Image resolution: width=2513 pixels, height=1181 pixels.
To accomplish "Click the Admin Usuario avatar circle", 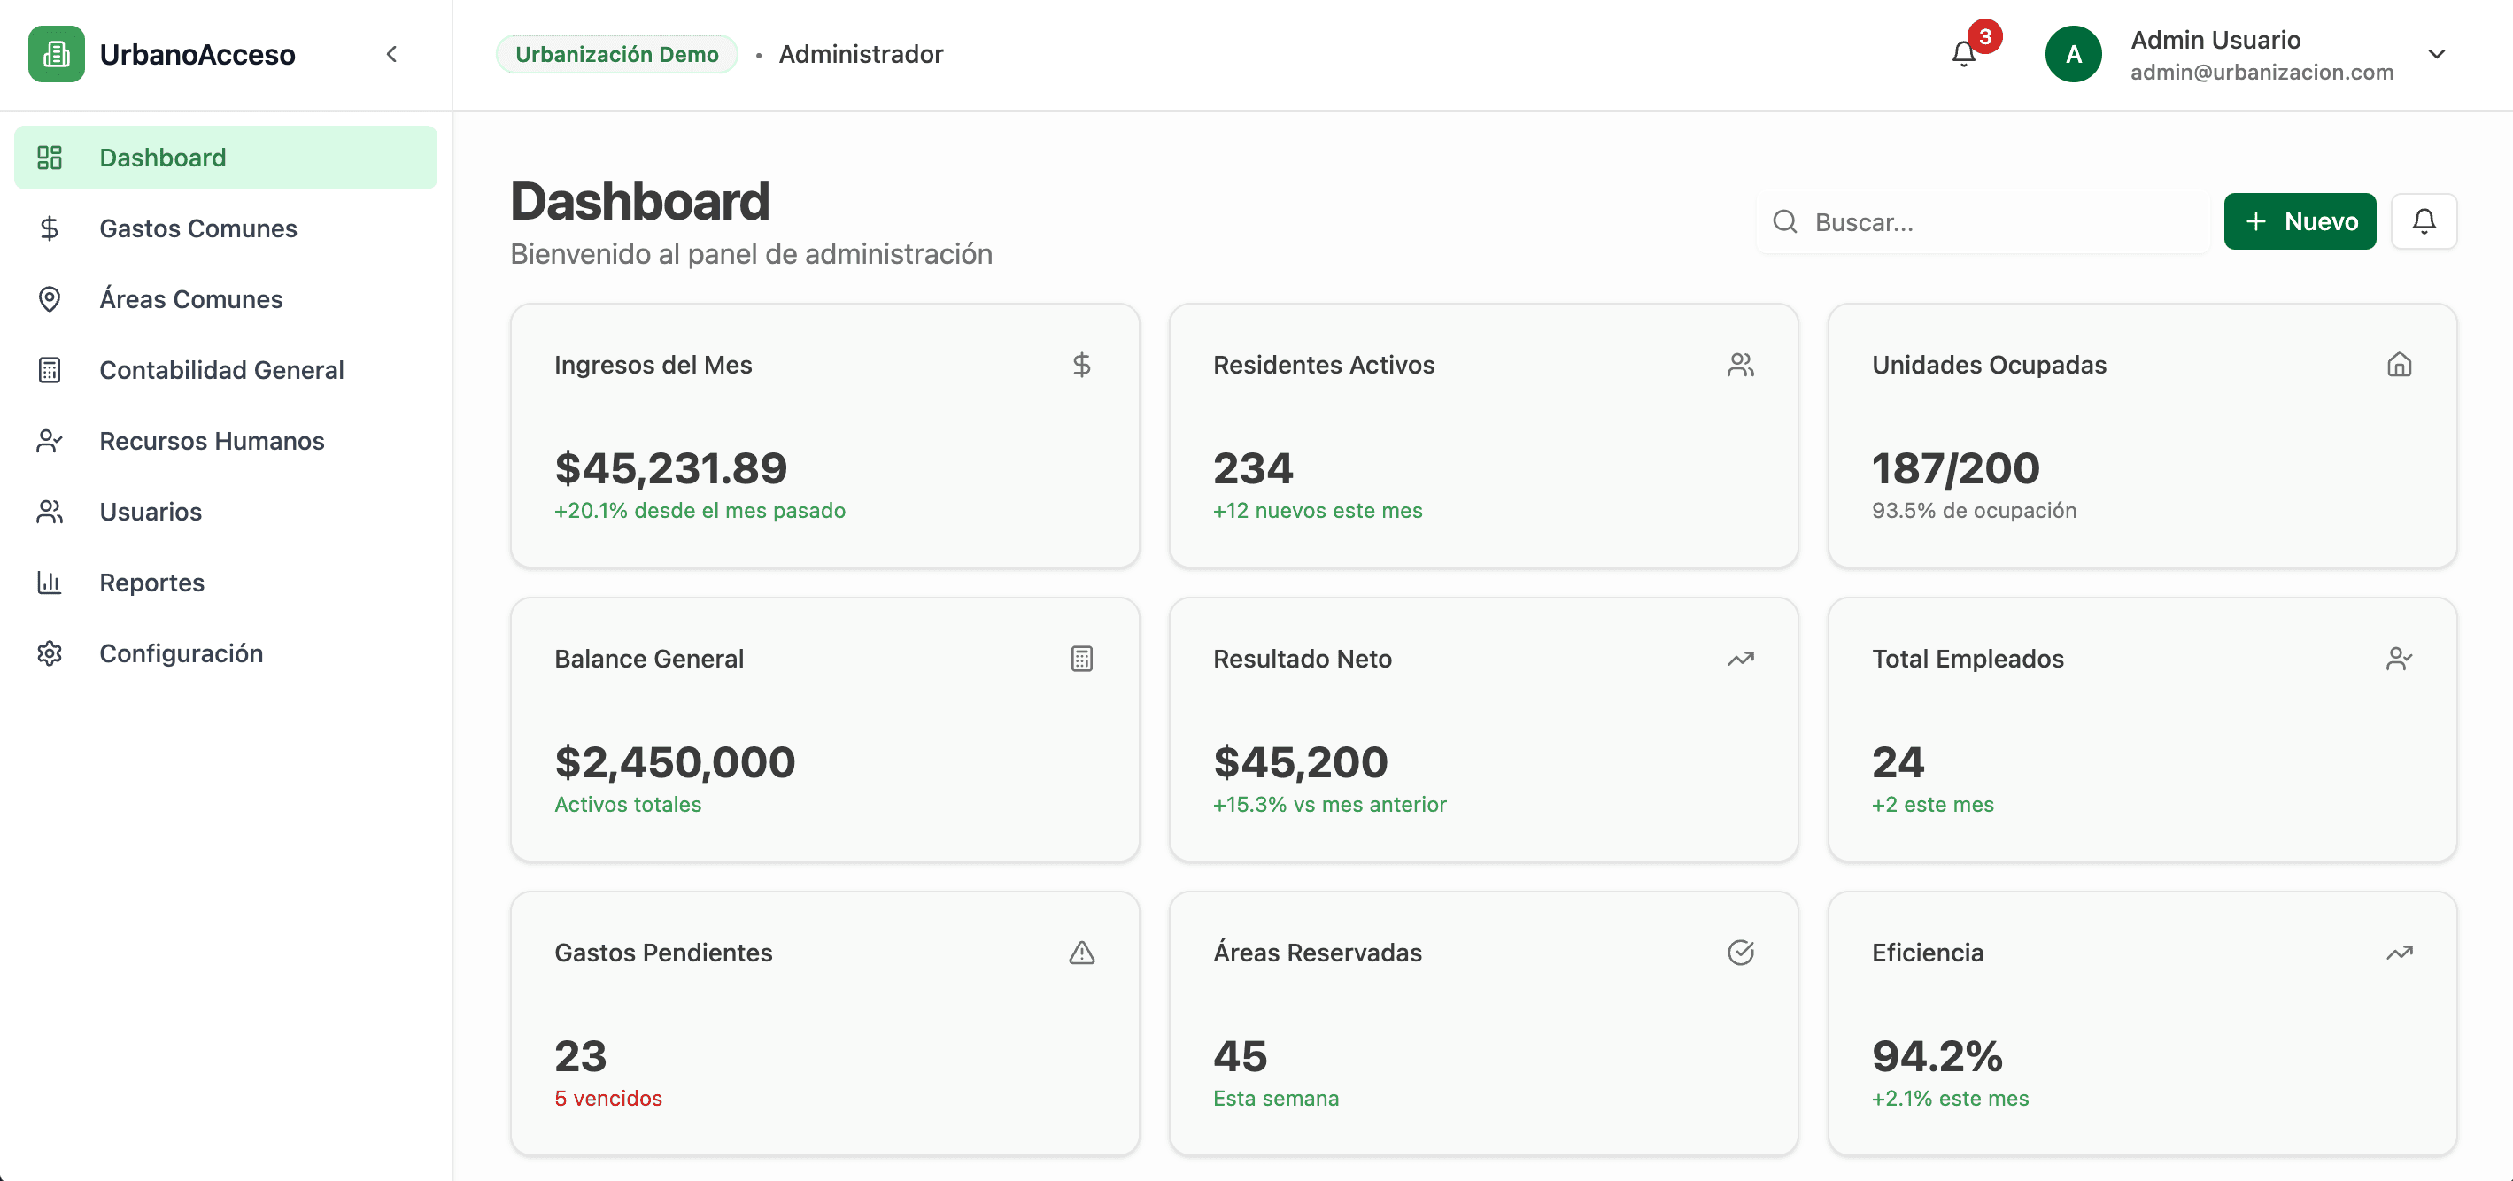I will (x=2073, y=55).
